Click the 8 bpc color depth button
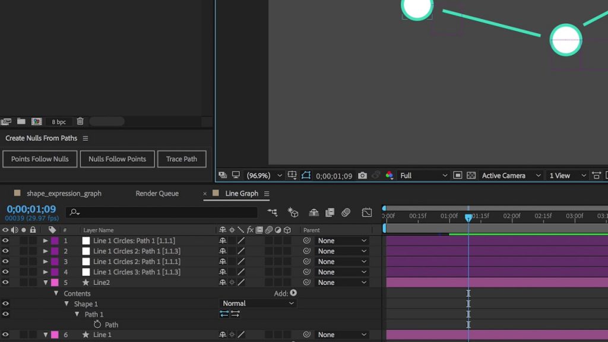608x342 pixels. 59,122
